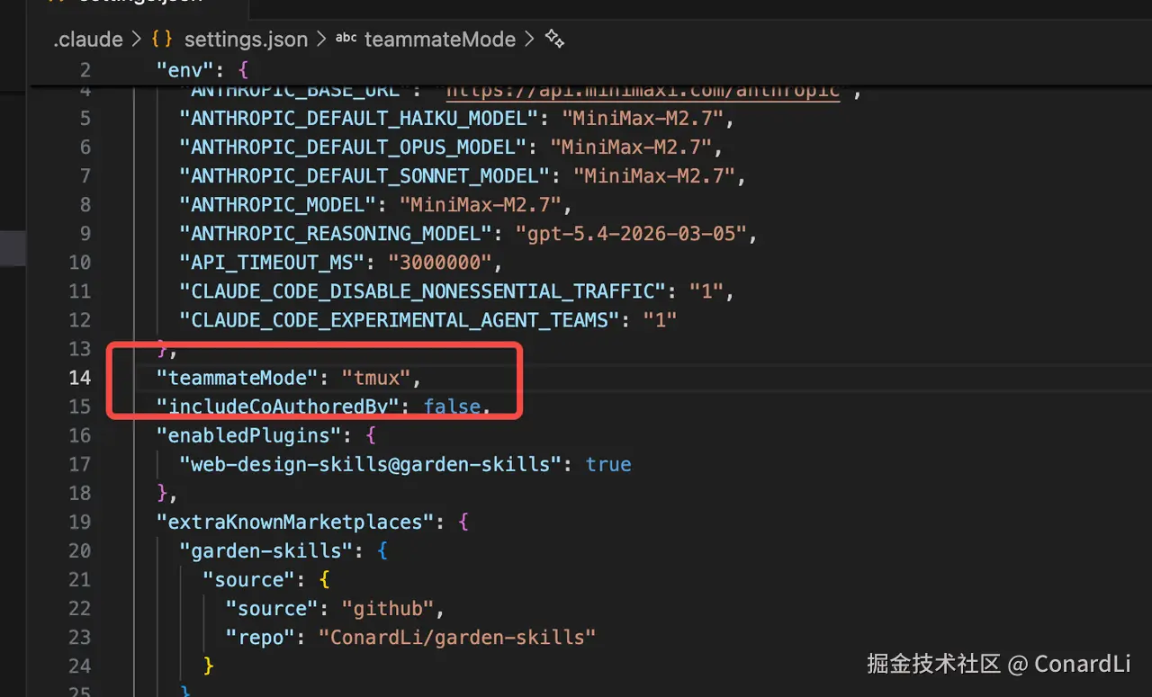
Task: Click the "tmux" value
Action: click(x=376, y=378)
